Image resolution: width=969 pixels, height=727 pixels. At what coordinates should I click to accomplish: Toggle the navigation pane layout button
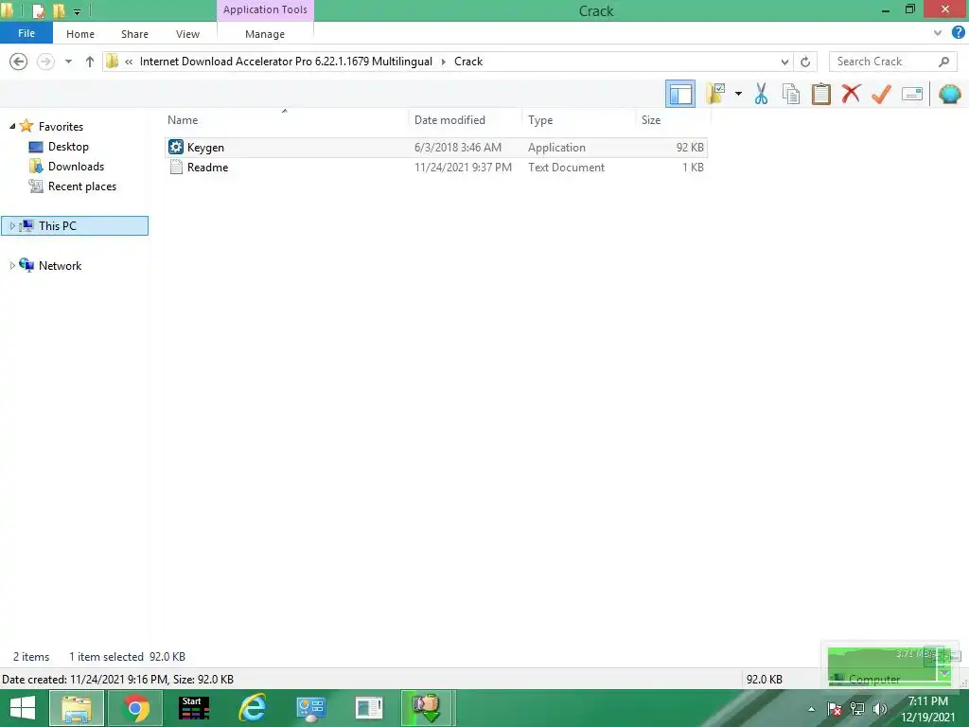[679, 94]
